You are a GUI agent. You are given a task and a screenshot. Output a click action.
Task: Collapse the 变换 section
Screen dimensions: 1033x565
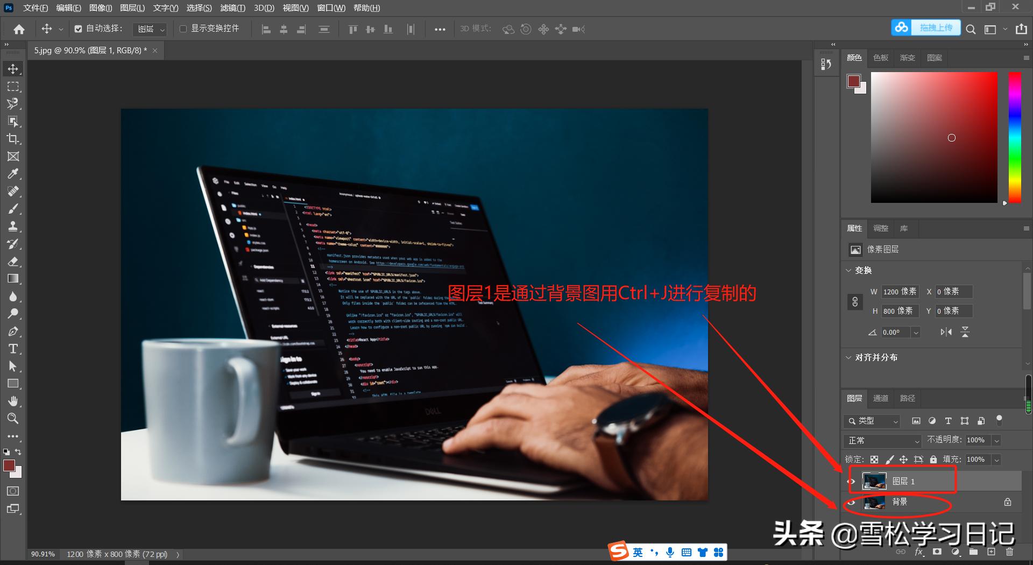point(848,271)
